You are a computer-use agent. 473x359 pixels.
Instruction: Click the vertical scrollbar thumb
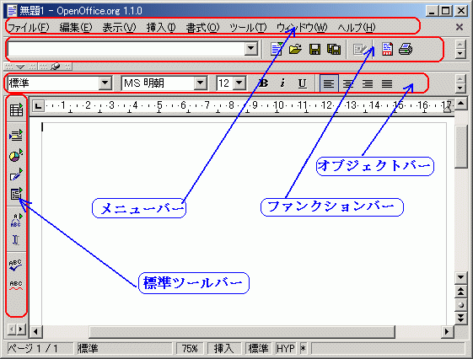pos(460,147)
